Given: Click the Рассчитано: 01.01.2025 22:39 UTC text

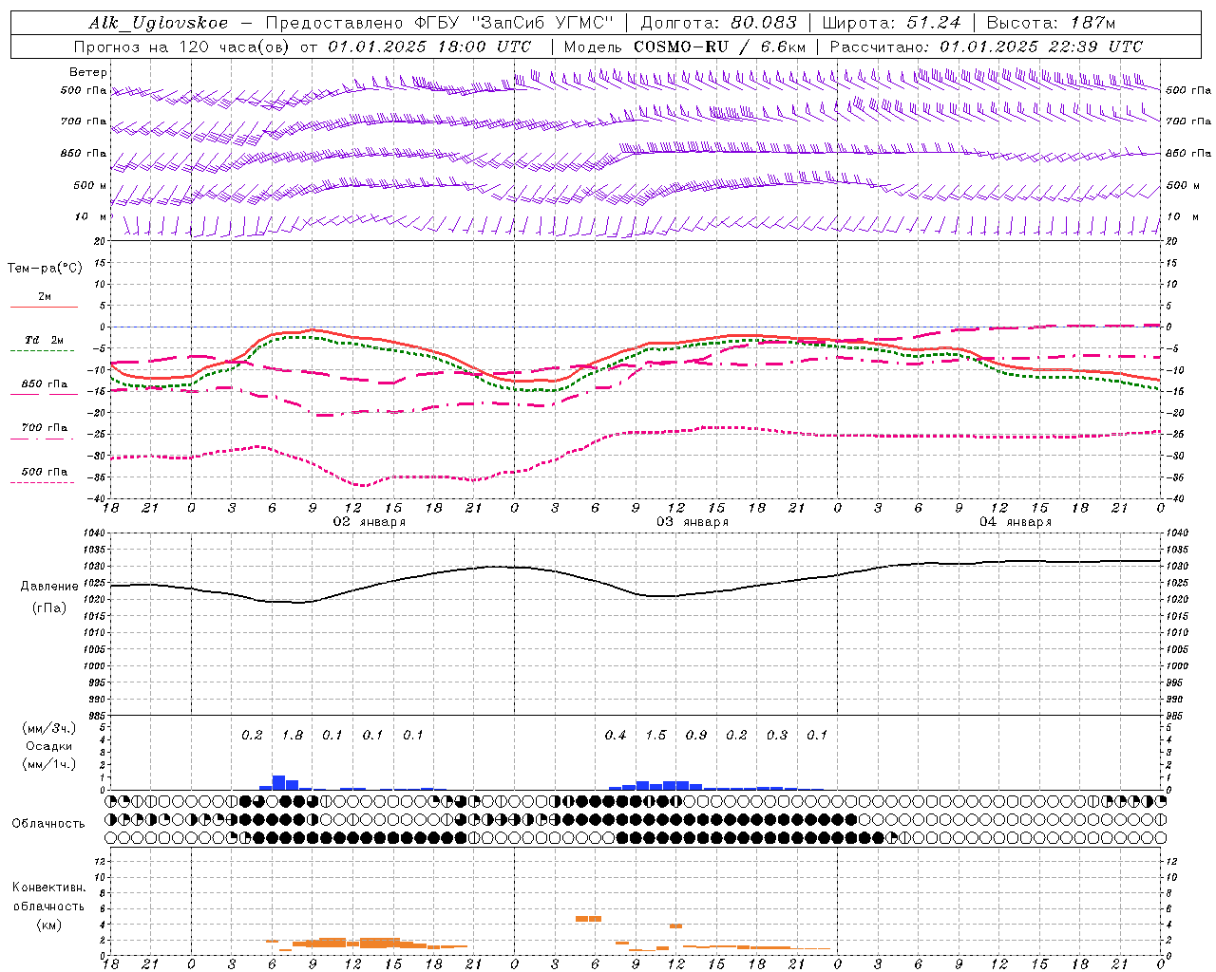Looking at the screenshot, I should click(x=986, y=47).
